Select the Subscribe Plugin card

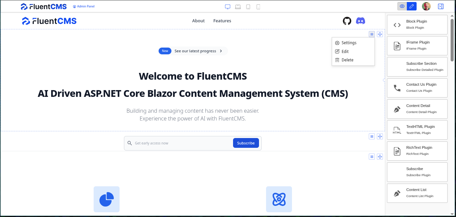(417, 172)
